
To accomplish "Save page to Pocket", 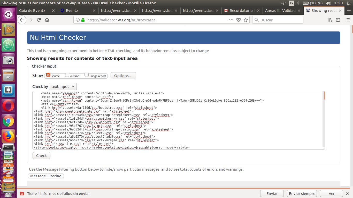I will point(239,20).
